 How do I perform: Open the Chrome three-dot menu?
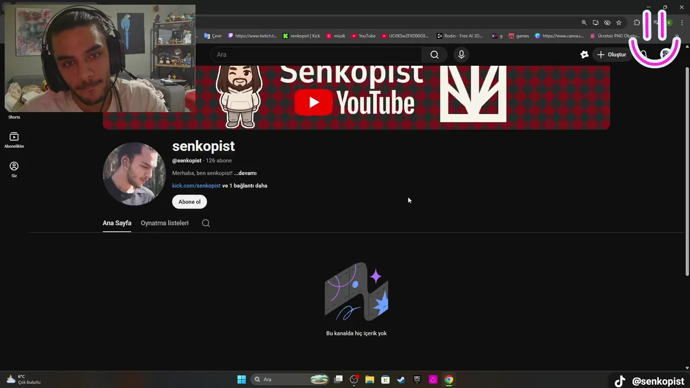pyautogui.click(x=682, y=23)
